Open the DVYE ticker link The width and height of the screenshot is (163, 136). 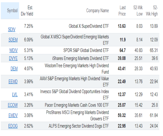(x=13, y=58)
